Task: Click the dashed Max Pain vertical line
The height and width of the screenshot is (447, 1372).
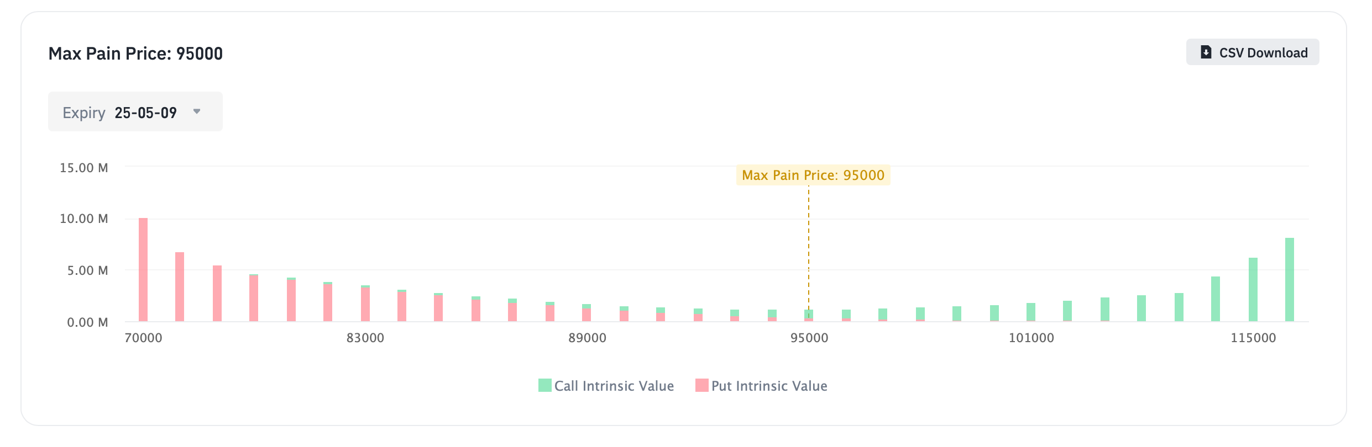Action: click(809, 248)
